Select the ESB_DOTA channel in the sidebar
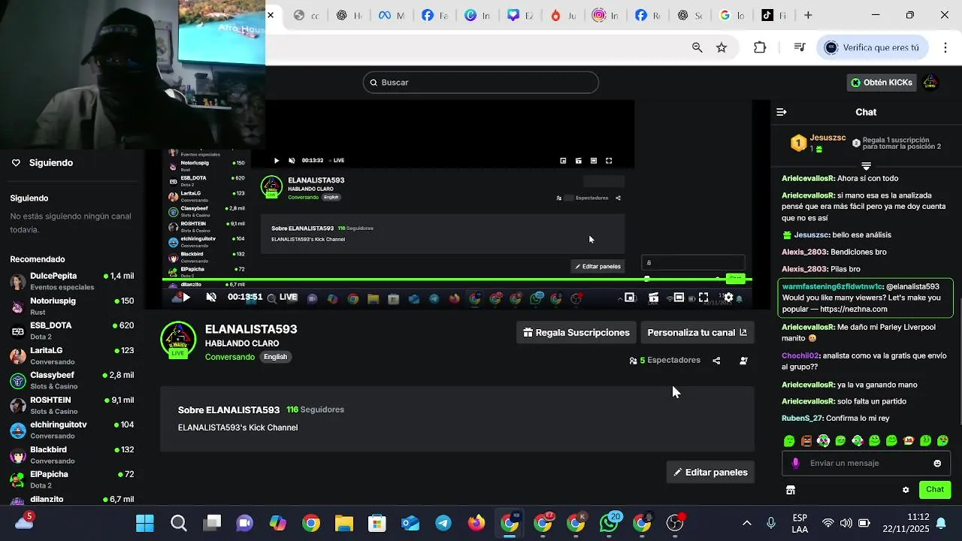This screenshot has width=962, height=541. point(72,331)
